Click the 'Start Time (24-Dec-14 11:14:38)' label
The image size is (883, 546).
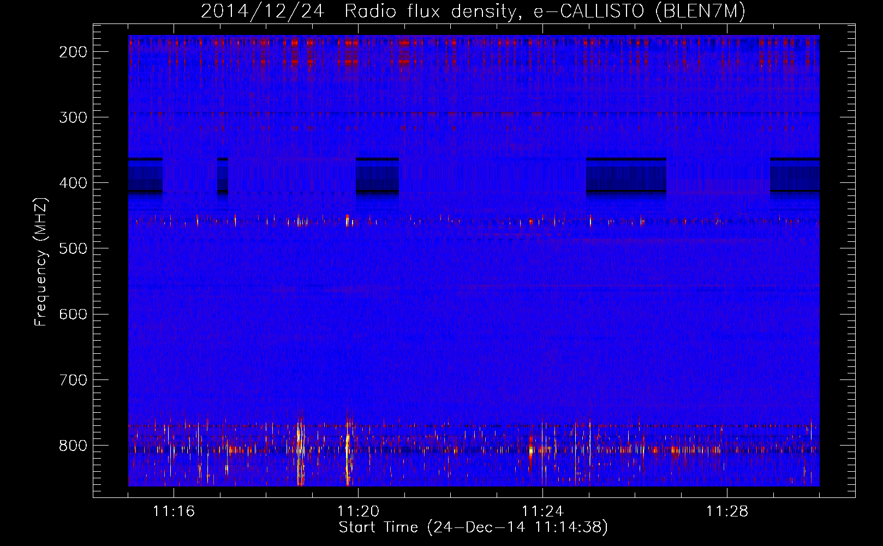(x=473, y=527)
